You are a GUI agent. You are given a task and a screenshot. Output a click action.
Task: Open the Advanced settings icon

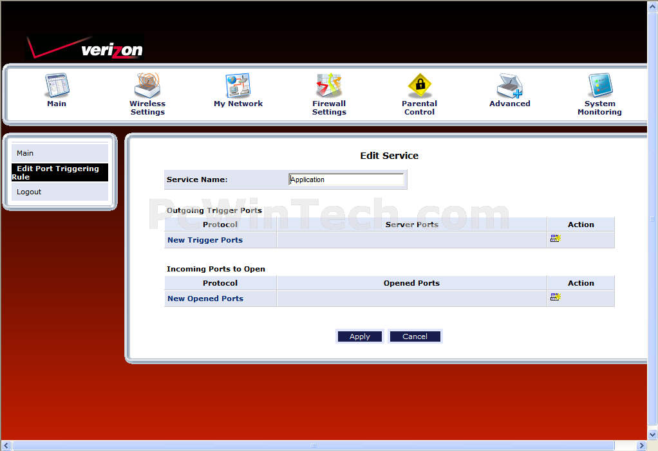point(510,86)
